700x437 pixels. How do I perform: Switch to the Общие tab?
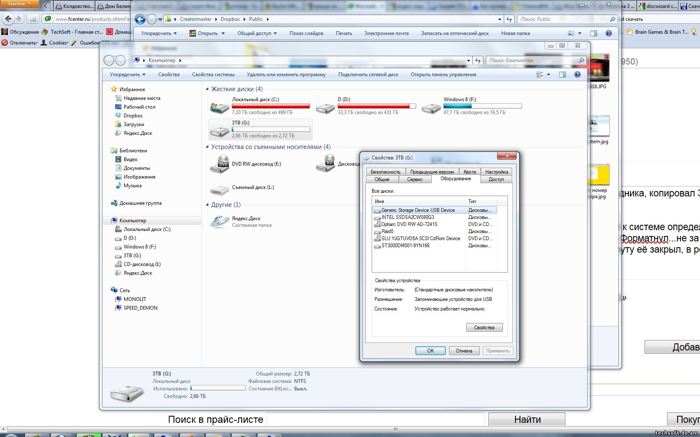[382, 179]
